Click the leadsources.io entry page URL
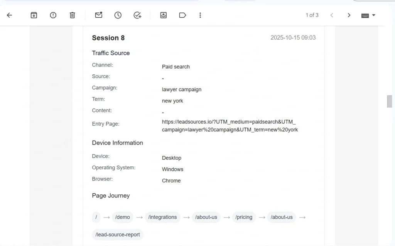This screenshot has height=246, width=395. pos(230,126)
